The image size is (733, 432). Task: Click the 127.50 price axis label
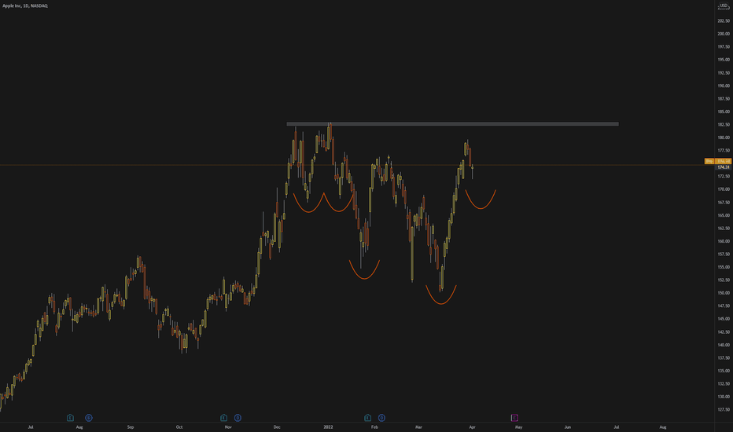point(724,409)
